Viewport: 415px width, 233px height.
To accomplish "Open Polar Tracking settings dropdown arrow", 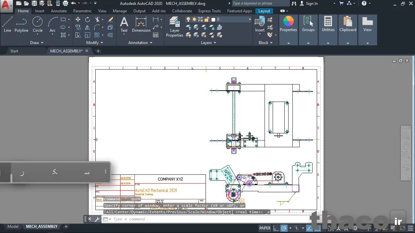I will (x=290, y=228).
